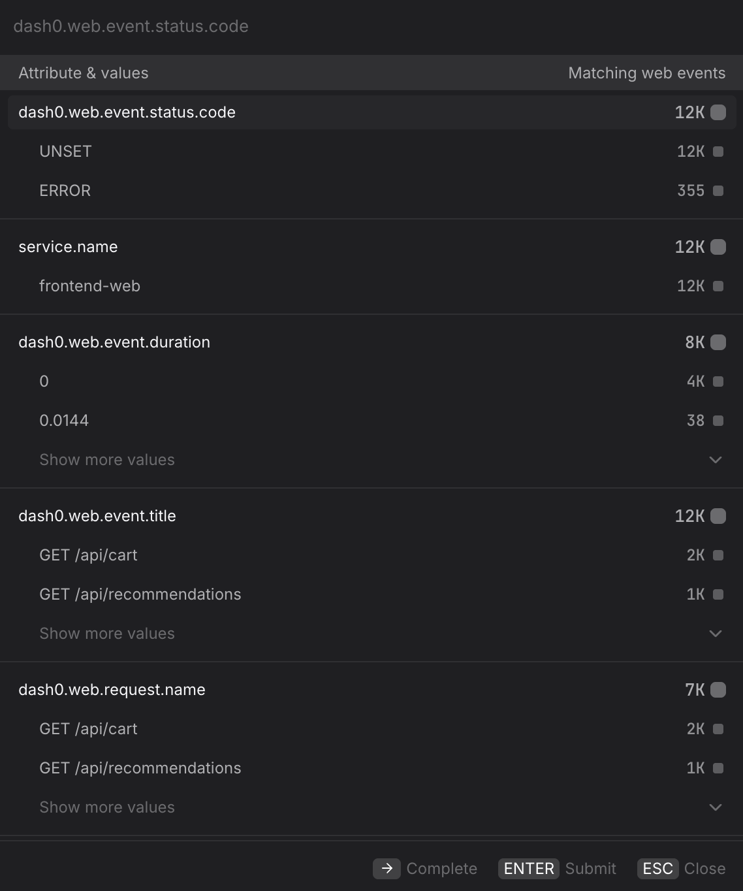Click the chart icon next to dash0.web.request.name
This screenshot has height=891, width=743.
(718, 689)
